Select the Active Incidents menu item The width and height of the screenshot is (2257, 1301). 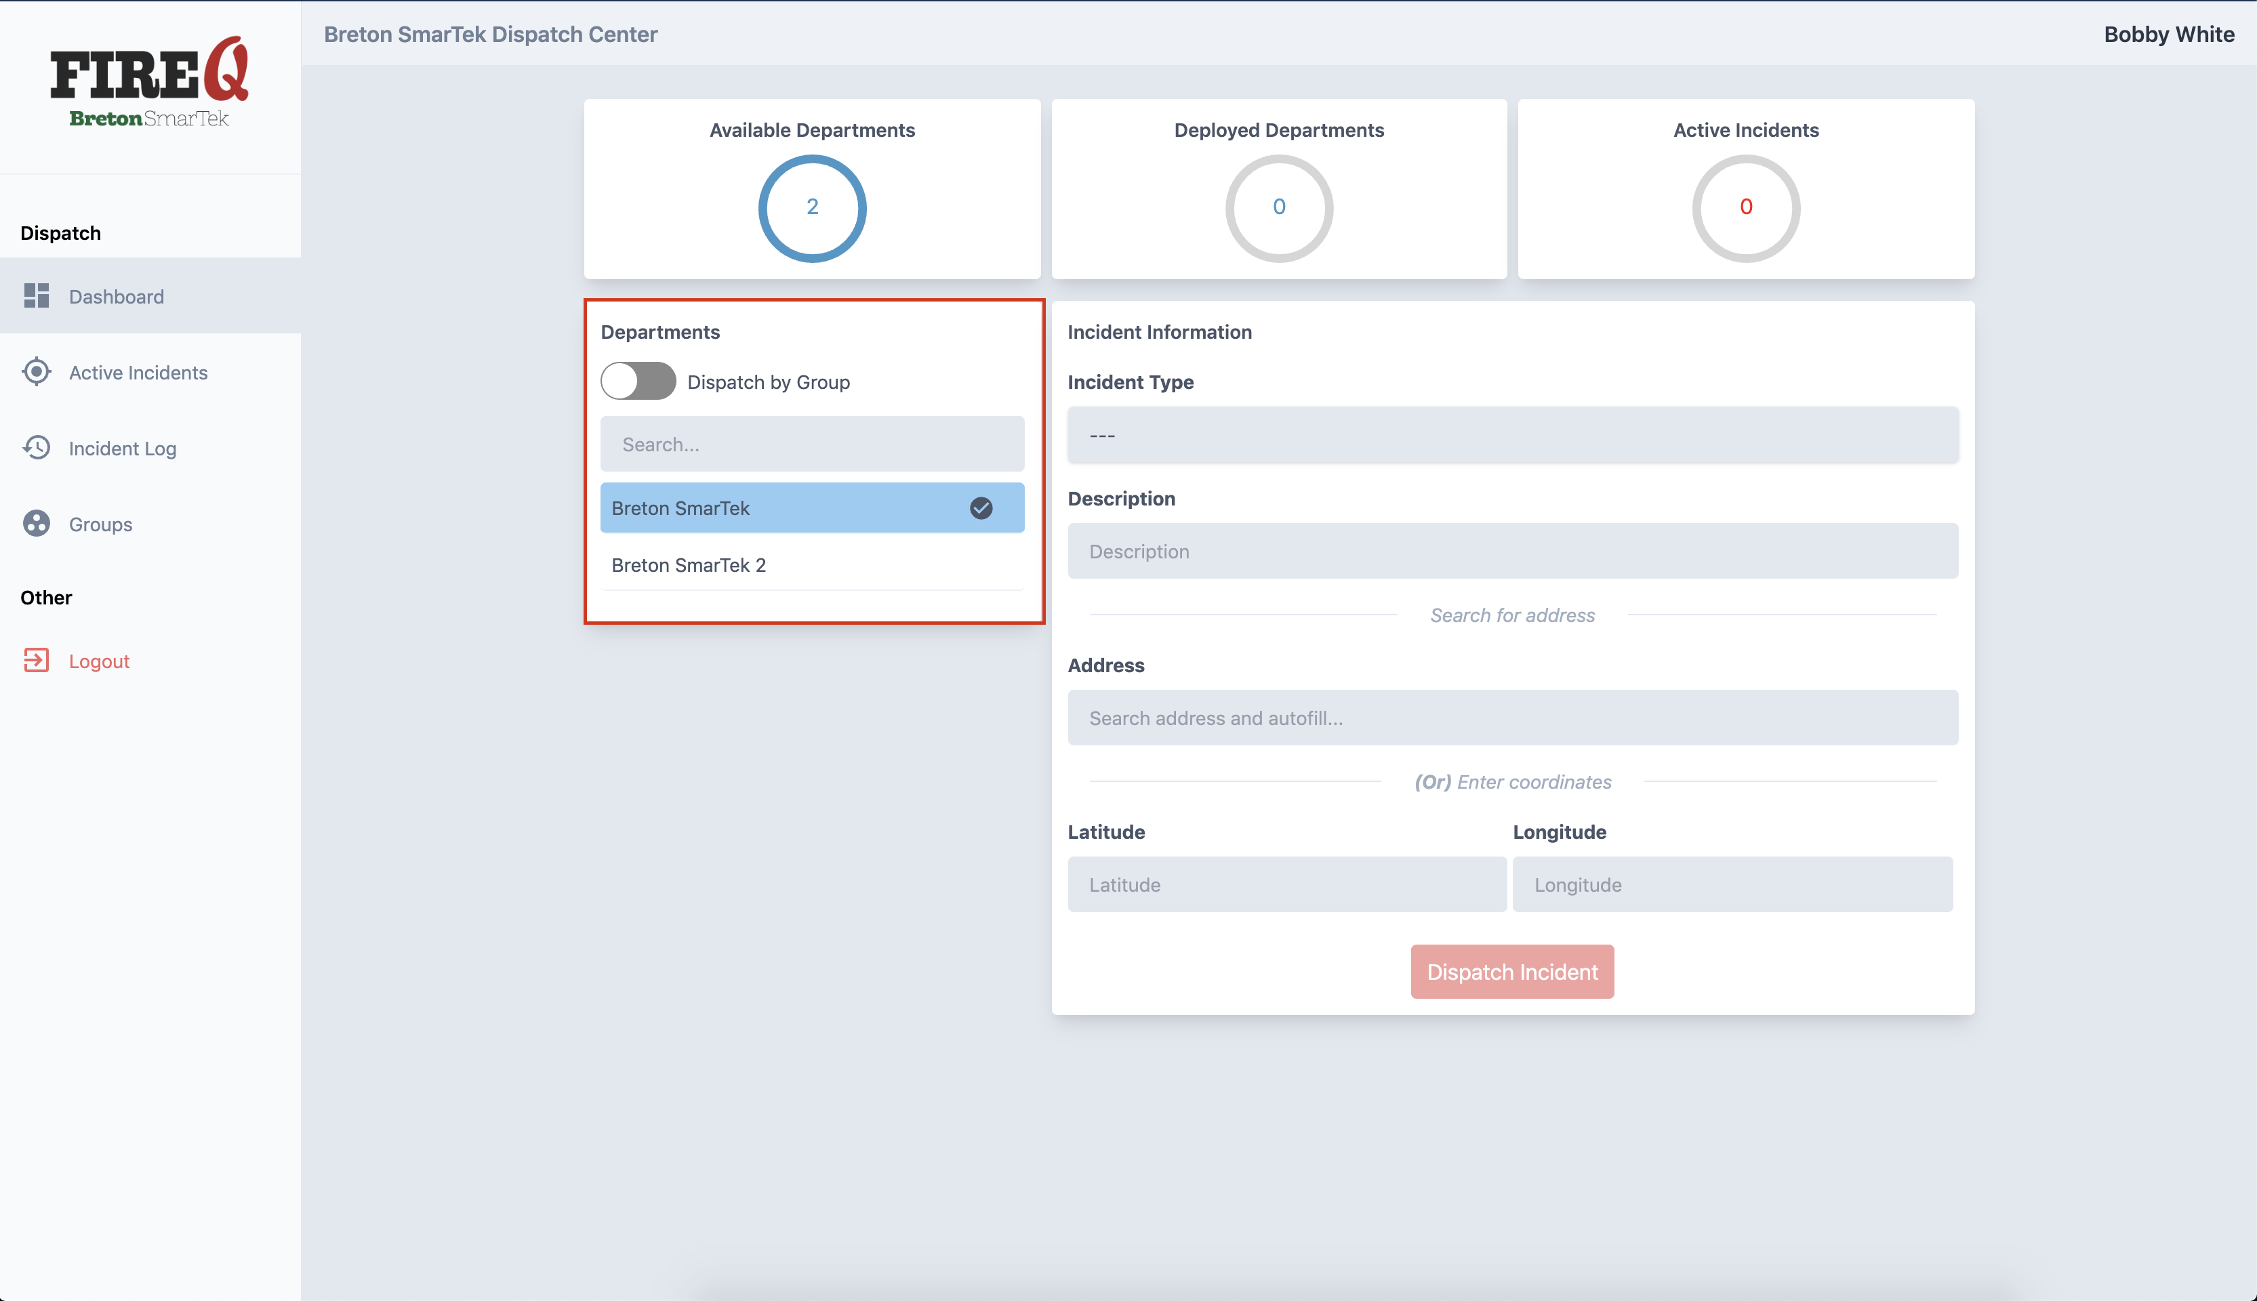[x=138, y=372]
